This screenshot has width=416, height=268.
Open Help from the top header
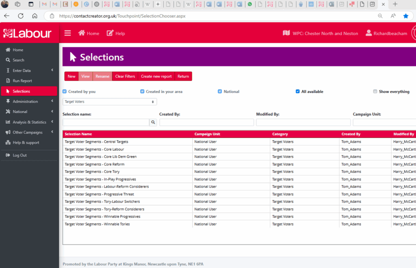click(x=116, y=33)
